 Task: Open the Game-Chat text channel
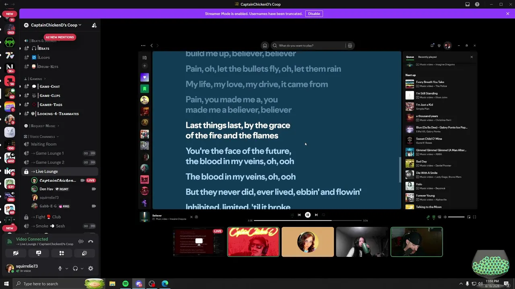point(60,86)
